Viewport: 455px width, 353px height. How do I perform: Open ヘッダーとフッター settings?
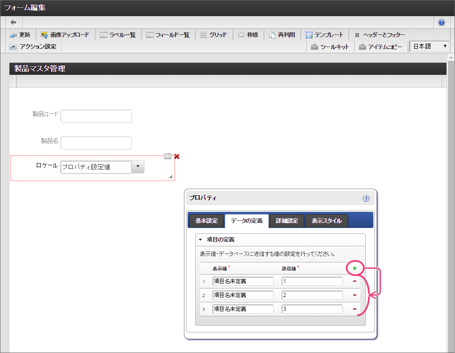[x=380, y=35]
